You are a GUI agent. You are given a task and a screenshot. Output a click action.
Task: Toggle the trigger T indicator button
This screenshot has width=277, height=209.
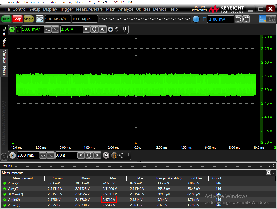(196, 19)
